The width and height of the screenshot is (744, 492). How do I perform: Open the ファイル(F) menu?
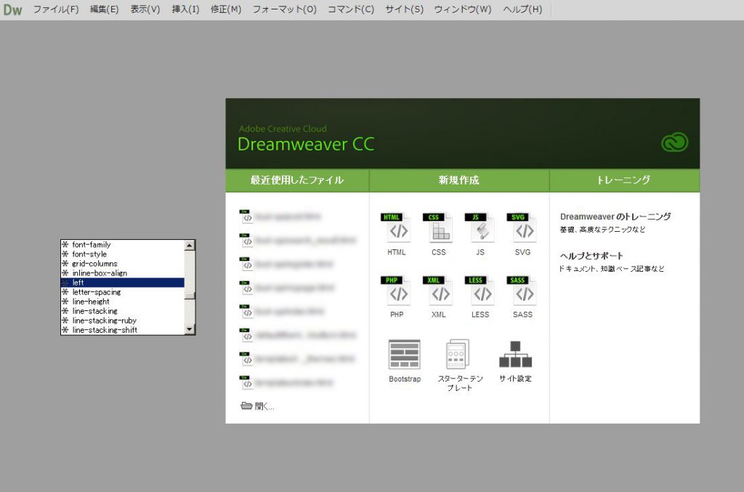click(55, 9)
